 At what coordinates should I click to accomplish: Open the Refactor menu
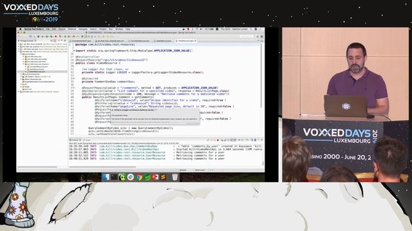point(72,29)
